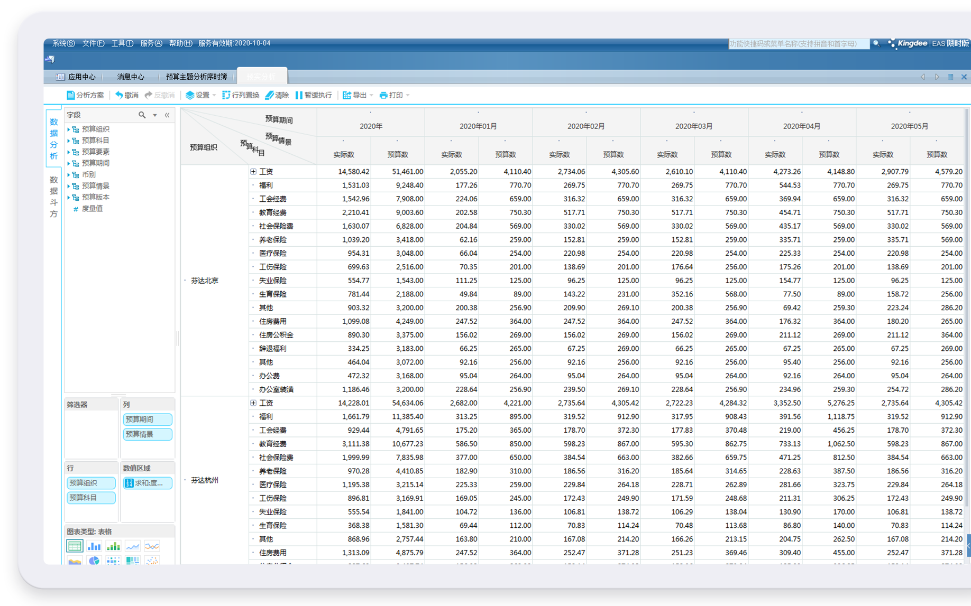Select the line chart type icon
971x606 pixels.
coord(133,546)
